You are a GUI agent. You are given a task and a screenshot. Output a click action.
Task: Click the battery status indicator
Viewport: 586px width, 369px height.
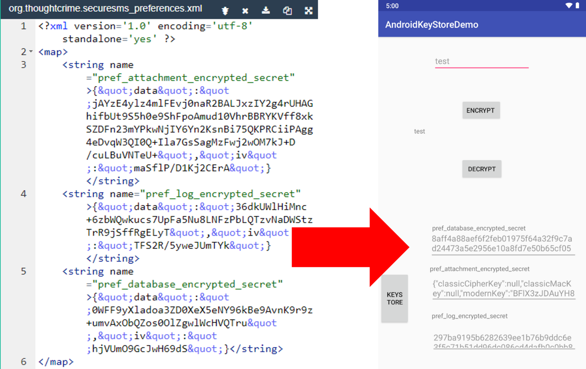click(577, 6)
